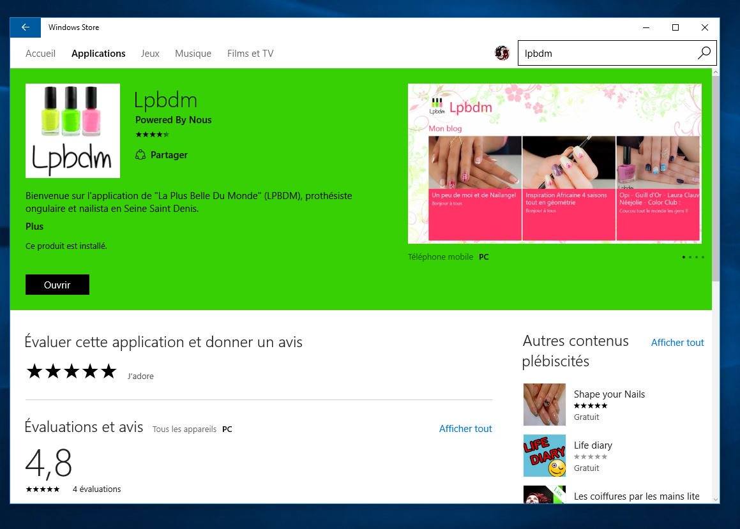The width and height of the screenshot is (740, 529).
Task: Select the Applications tab
Action: point(98,53)
